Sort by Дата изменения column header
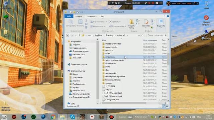The height and width of the screenshot is (120, 214). click(150, 40)
